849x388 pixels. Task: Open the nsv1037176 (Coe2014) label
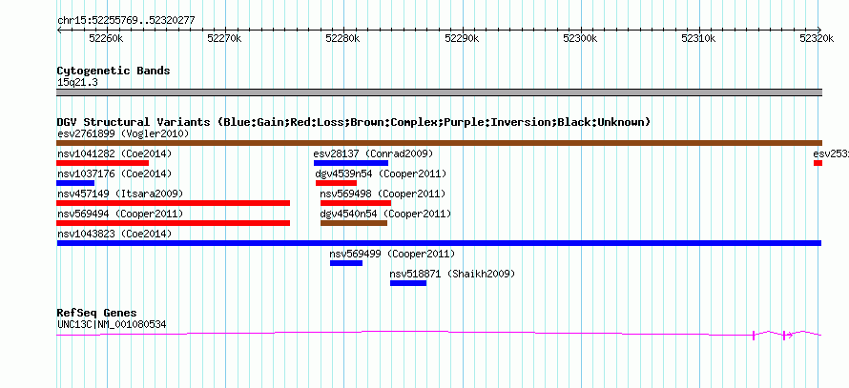(x=114, y=174)
